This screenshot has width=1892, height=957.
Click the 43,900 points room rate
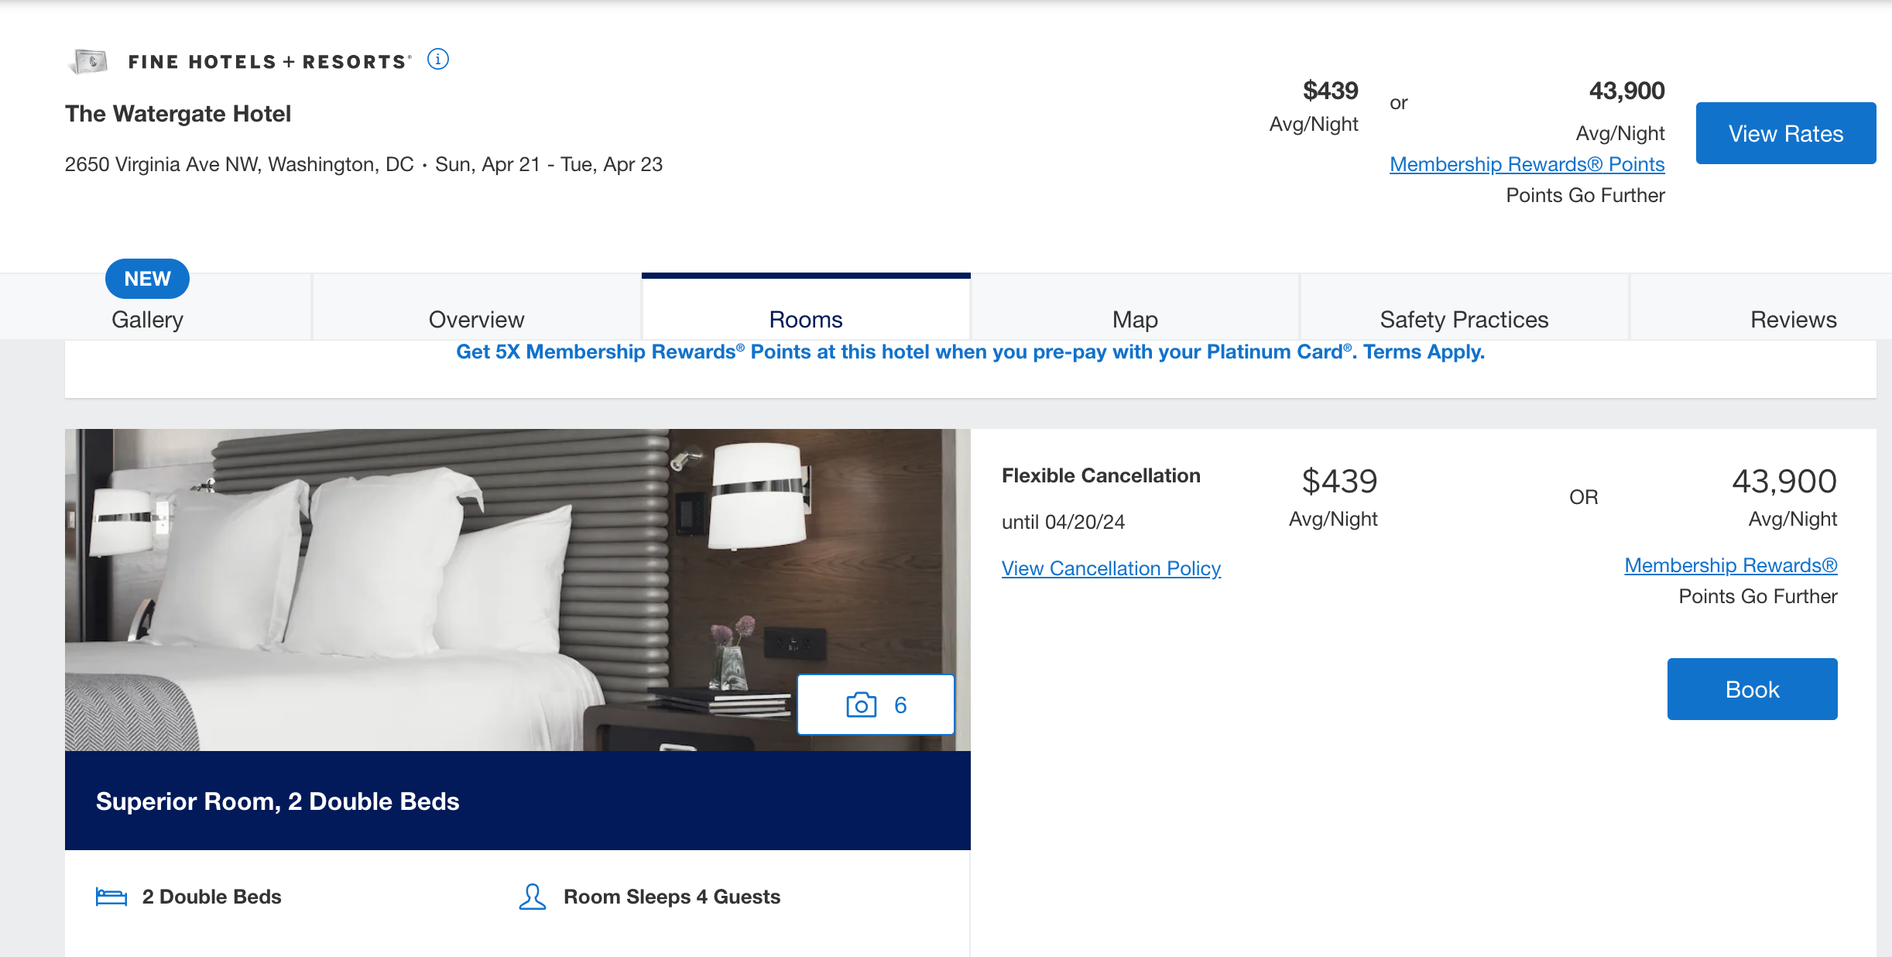click(1784, 482)
